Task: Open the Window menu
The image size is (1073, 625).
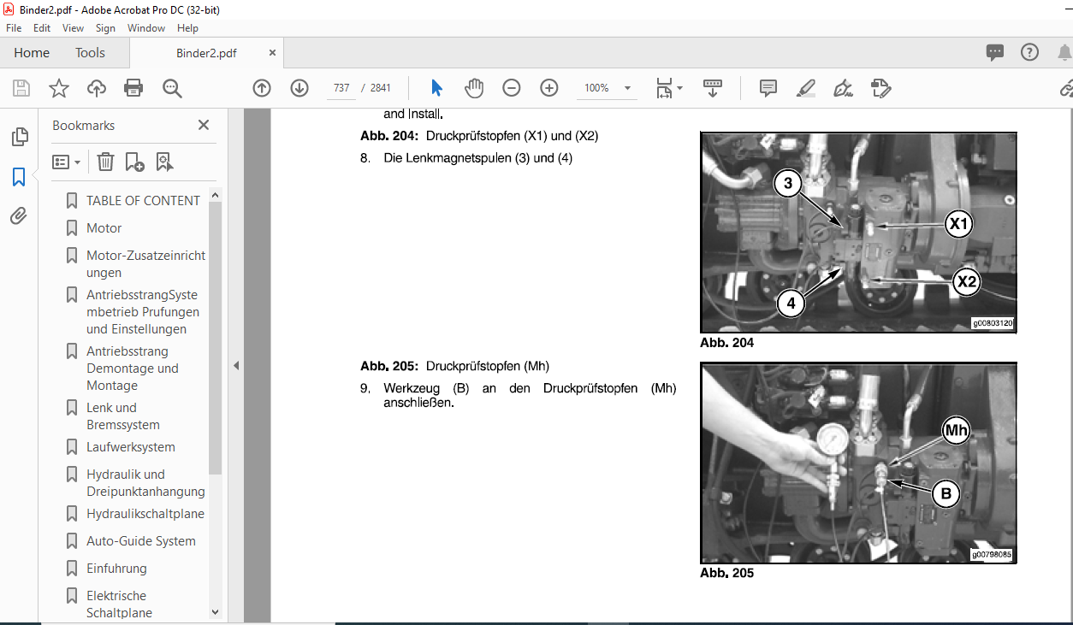Action: (x=146, y=28)
